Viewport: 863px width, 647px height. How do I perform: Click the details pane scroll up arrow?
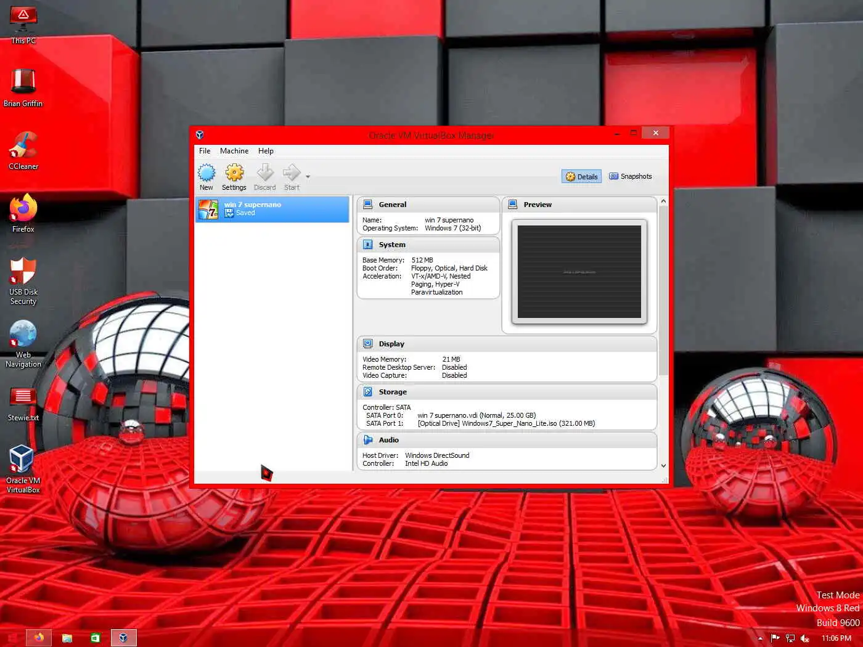tap(663, 201)
